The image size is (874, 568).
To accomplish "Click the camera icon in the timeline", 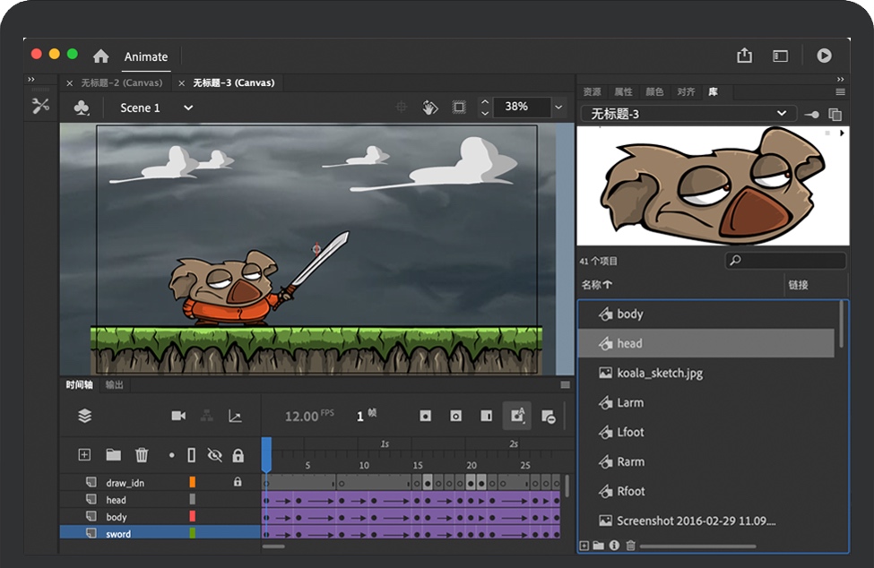I will click(178, 416).
